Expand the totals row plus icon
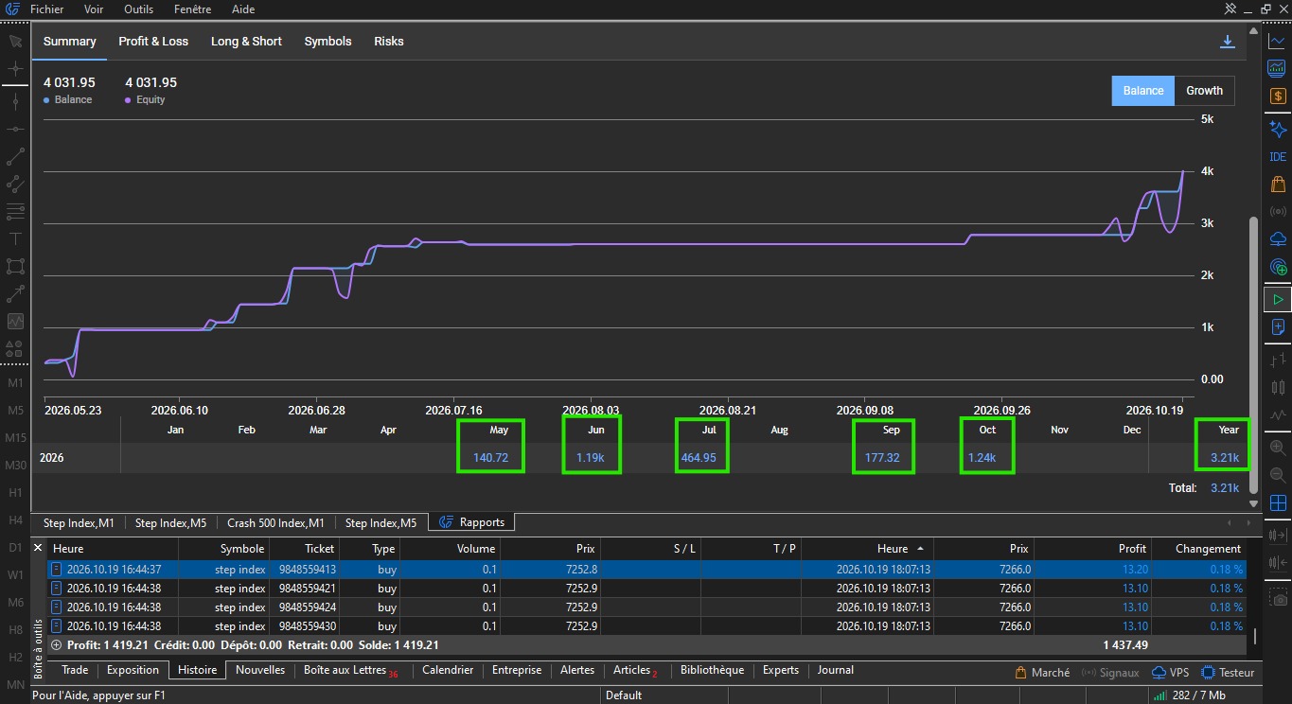 [56, 645]
